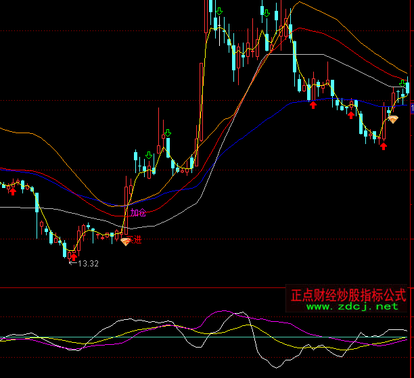This screenshot has height=378, width=414.
Task: Click the leftmost green down arrow at top
Action: tap(218, 11)
